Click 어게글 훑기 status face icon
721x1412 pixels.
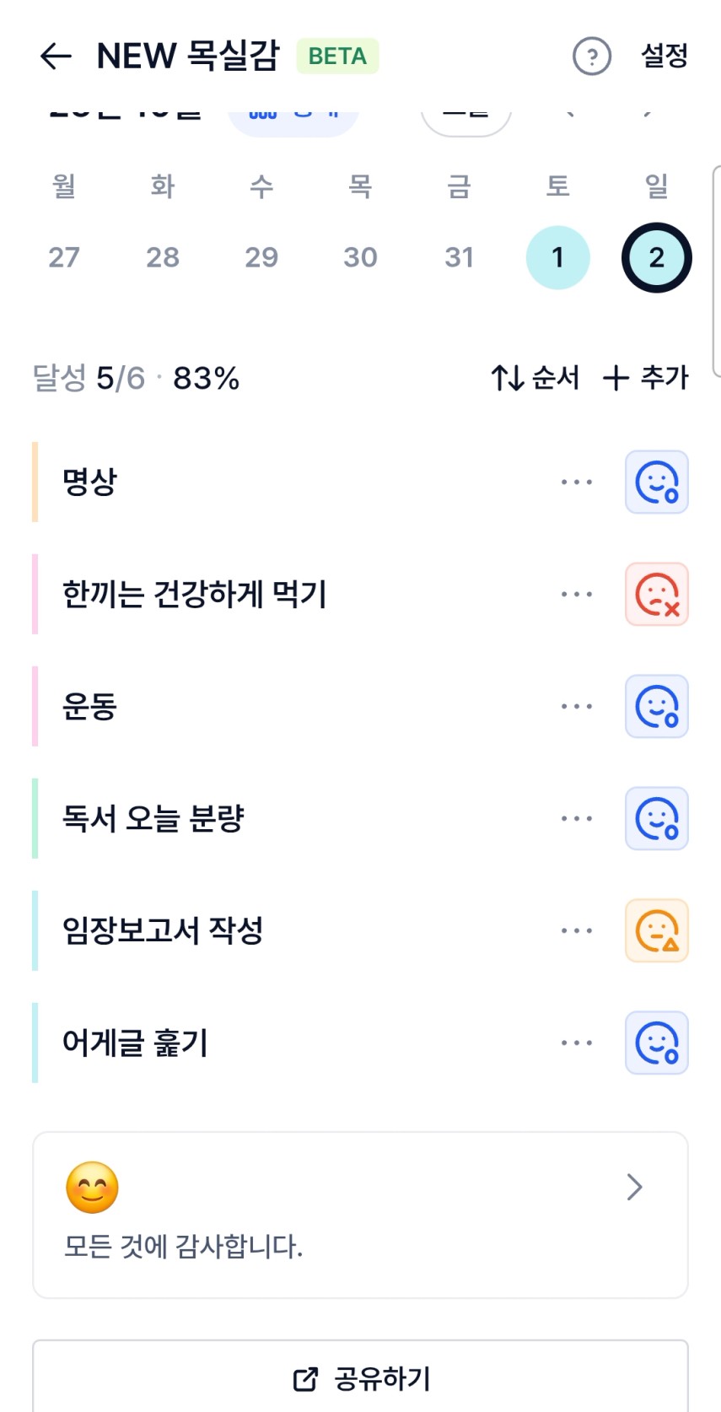click(x=656, y=1043)
